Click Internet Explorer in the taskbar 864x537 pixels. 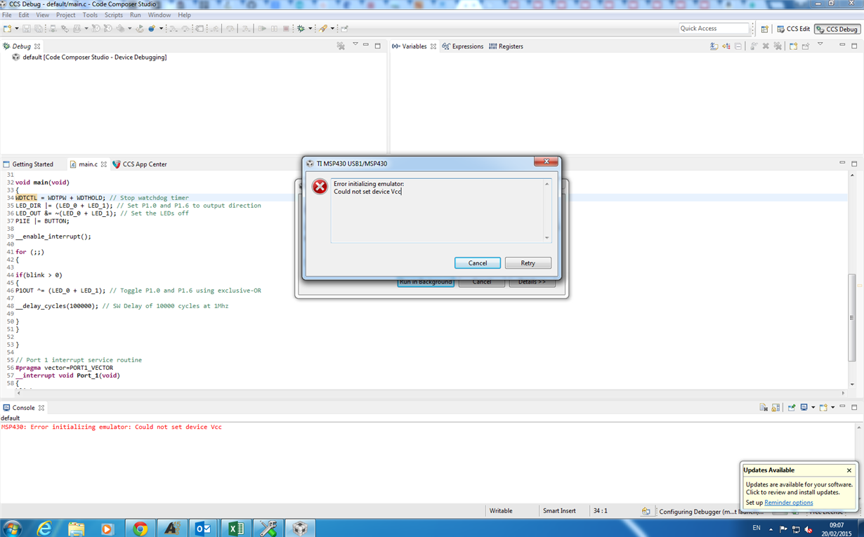(x=44, y=528)
